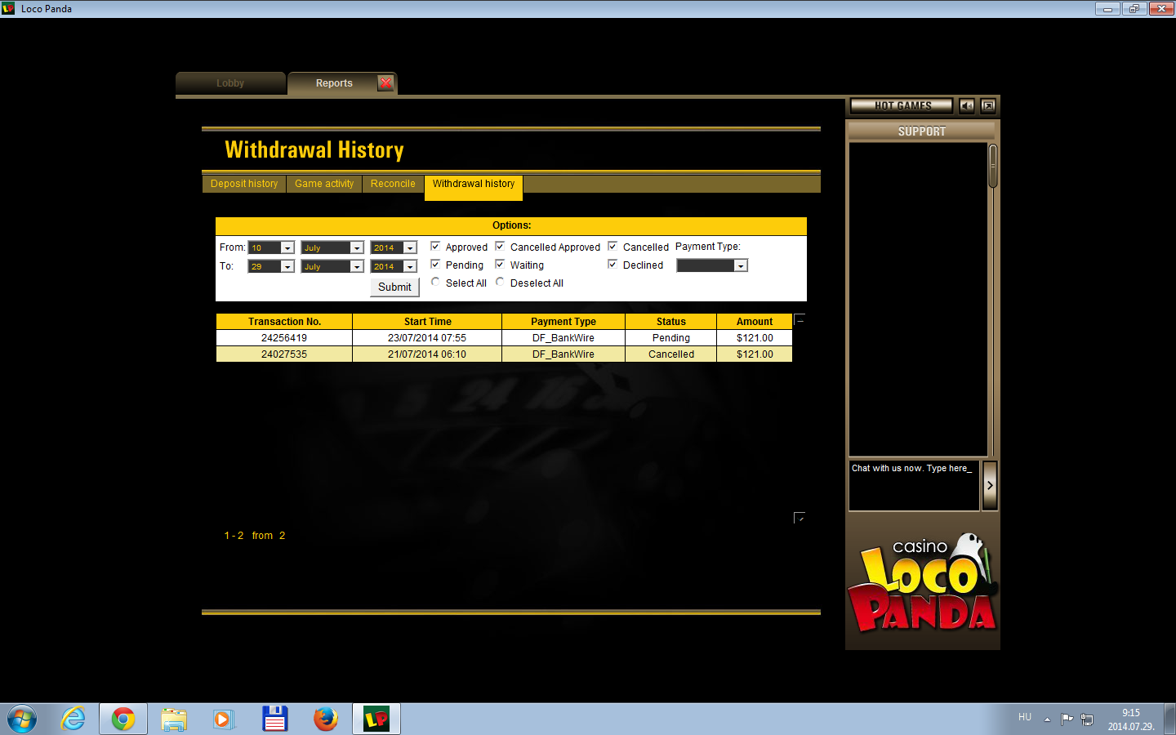This screenshot has width=1176, height=735.
Task: Click the Pending status cell
Action: pyautogui.click(x=670, y=338)
